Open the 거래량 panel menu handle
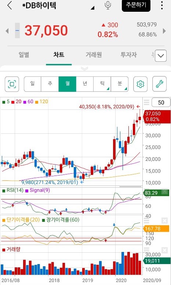This screenshot has width=171, height=285. coord(146,250)
